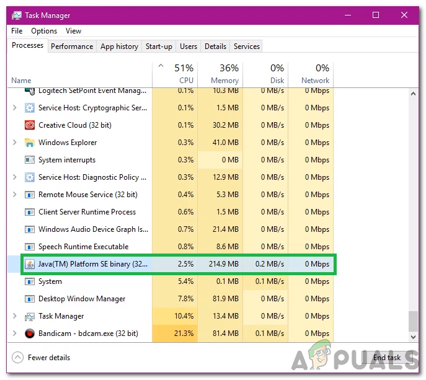Click the scrollbar down arrow
The image size is (426, 380).
[413, 337]
